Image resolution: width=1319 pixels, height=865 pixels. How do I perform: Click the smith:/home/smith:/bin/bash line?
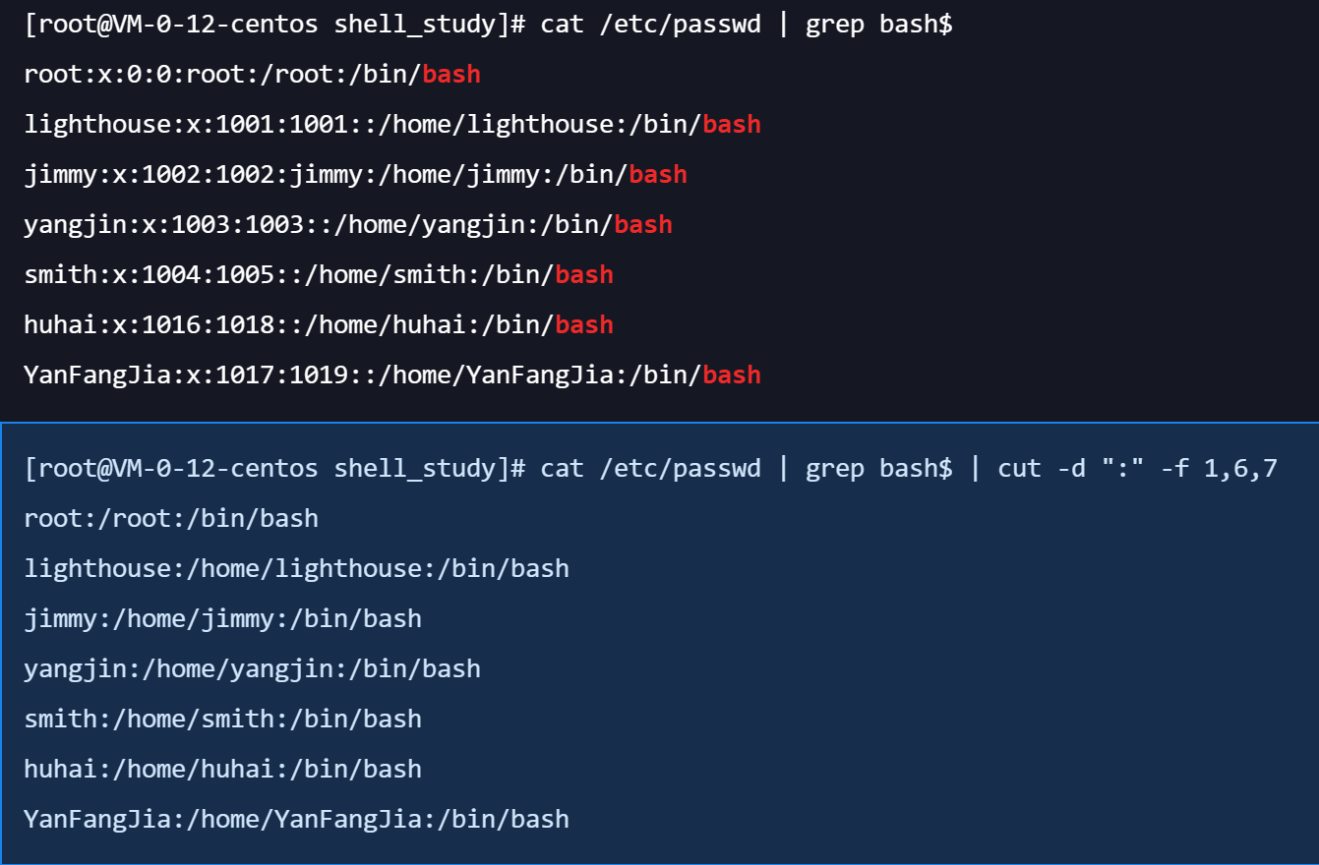(222, 719)
